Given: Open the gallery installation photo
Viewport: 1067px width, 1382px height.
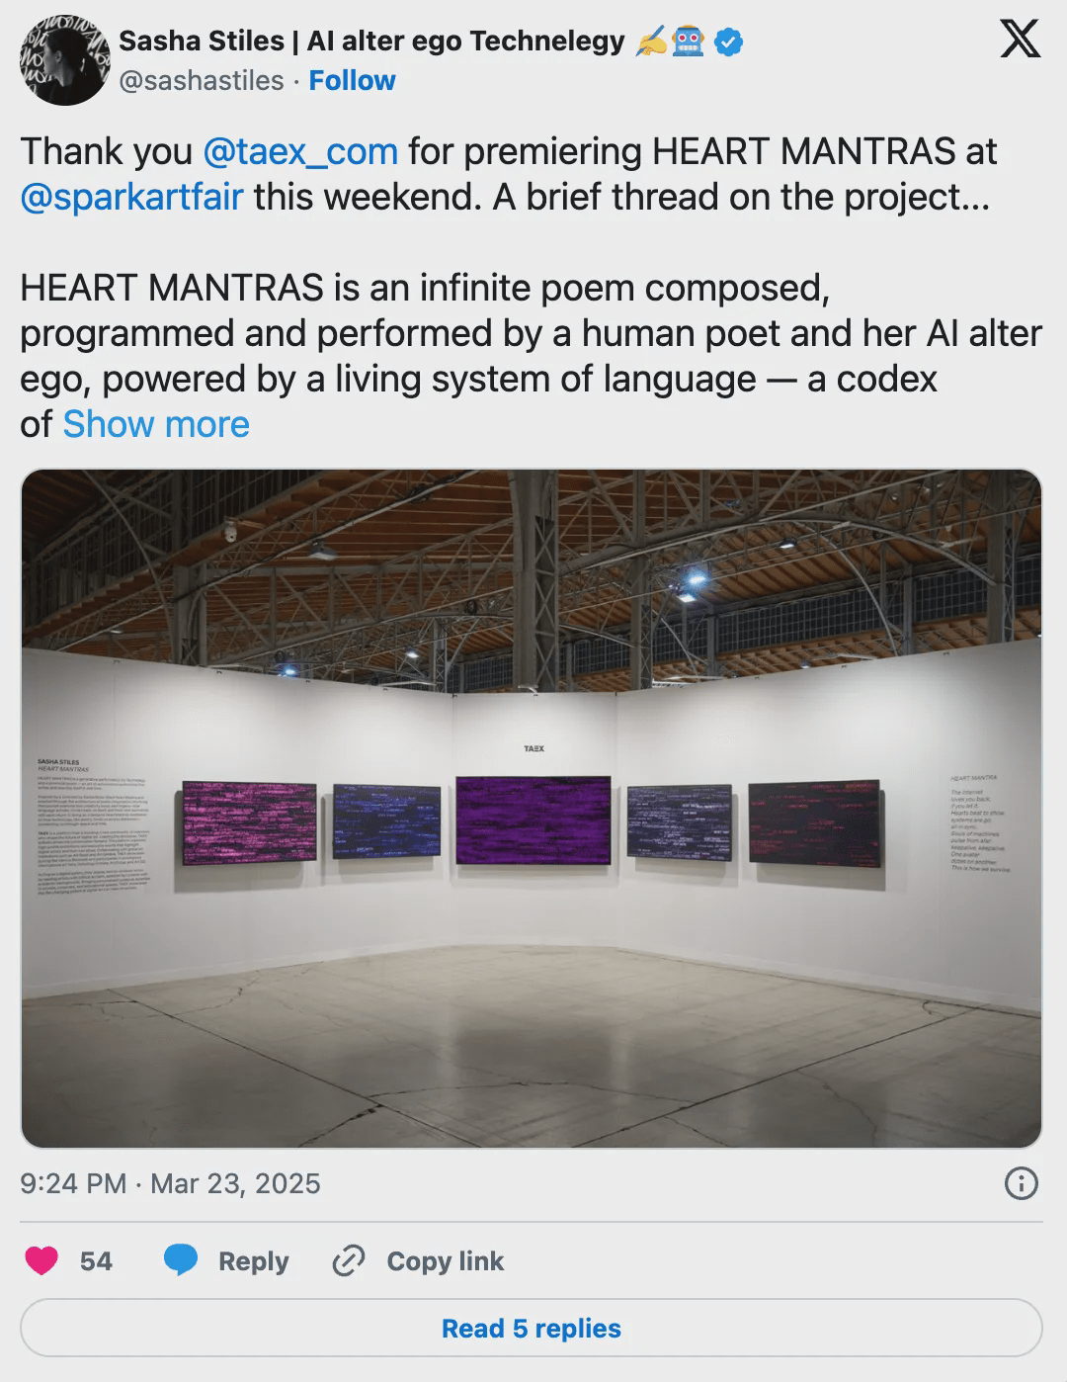Looking at the screenshot, I should click(x=532, y=808).
